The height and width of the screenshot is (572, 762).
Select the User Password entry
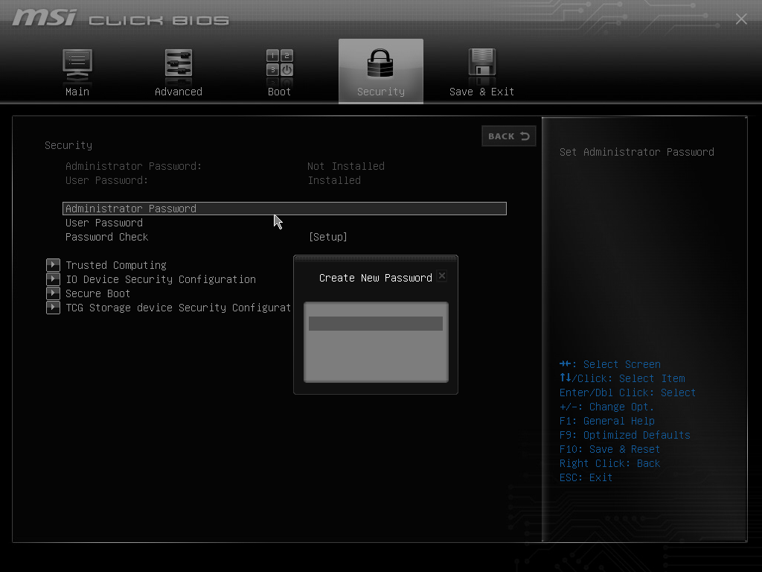coord(104,223)
